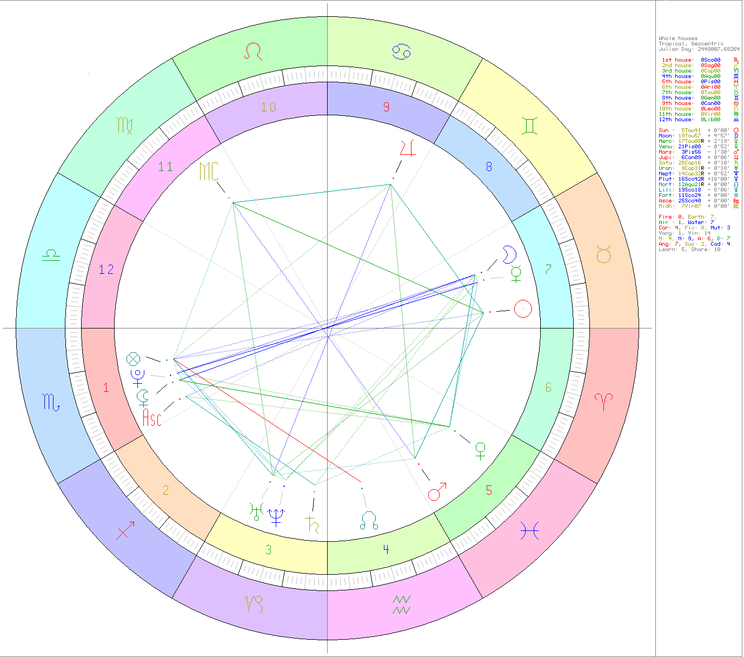Viewport: 744px width, 657px height.
Task: Click the 'Mars: 3Pis56' sidebar row
Action: click(699, 152)
